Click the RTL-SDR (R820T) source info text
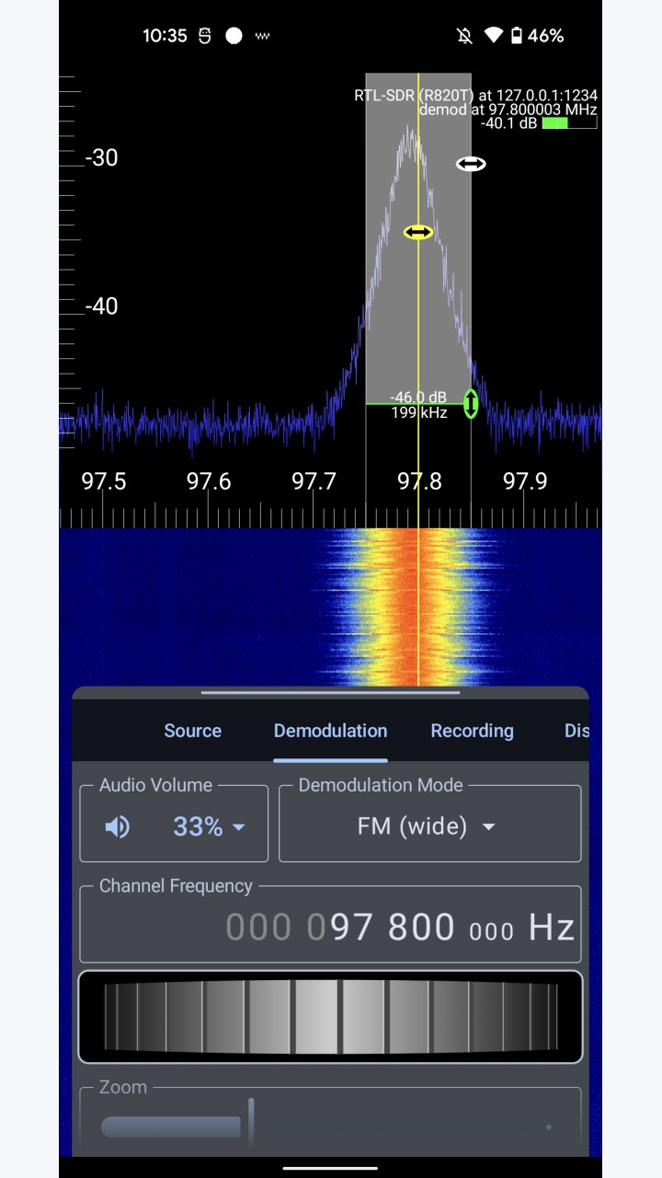This screenshot has width=662, height=1178. (476, 95)
